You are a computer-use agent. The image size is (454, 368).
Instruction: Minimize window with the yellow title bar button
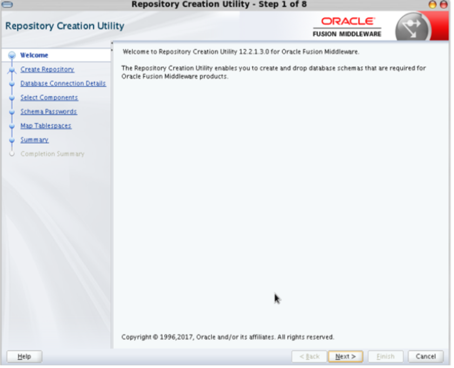click(x=432, y=4)
